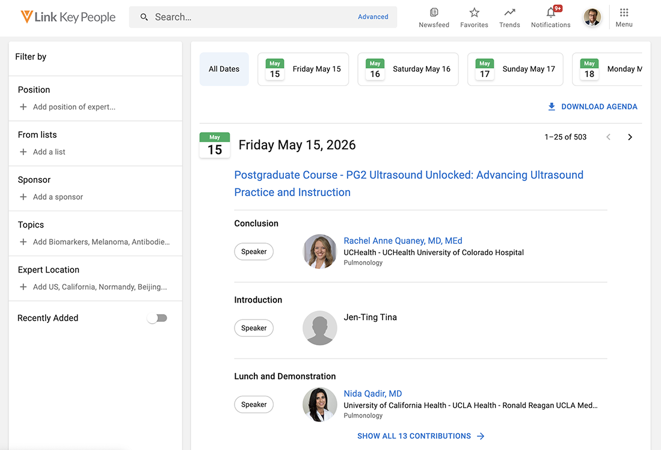Go to previous page of results
Viewport: 661px width, 450px height.
[x=608, y=137]
